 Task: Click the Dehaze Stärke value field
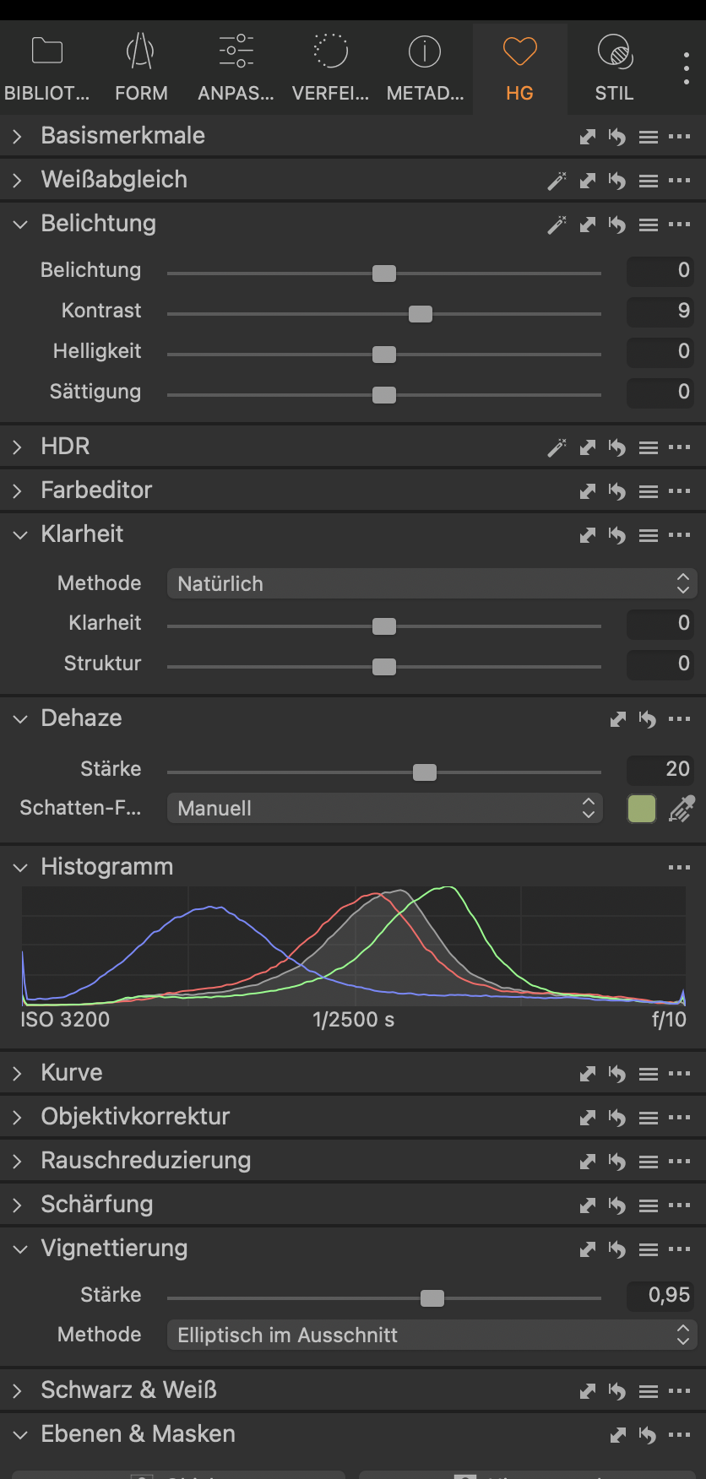coord(660,769)
